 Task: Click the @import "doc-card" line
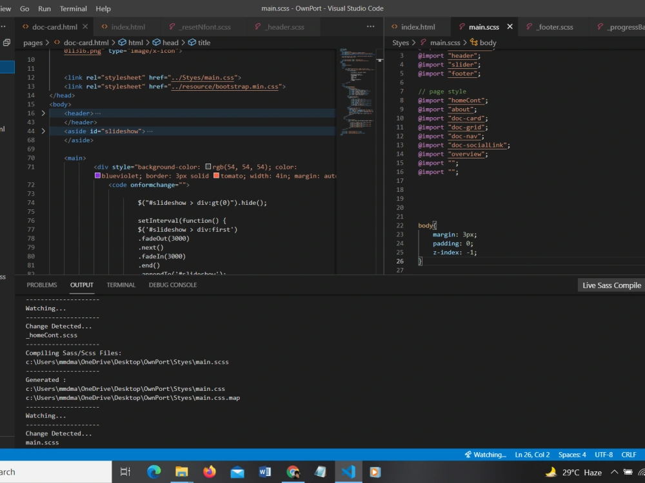(453, 118)
